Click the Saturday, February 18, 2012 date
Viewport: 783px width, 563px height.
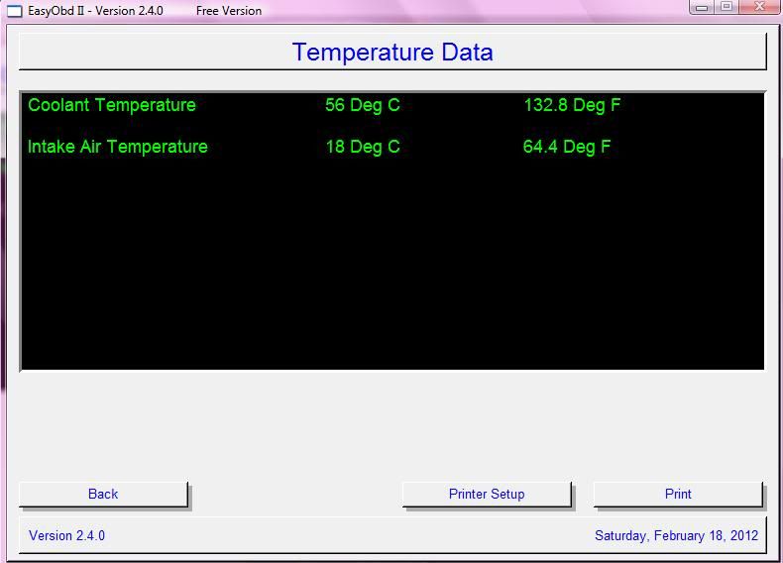[676, 535]
